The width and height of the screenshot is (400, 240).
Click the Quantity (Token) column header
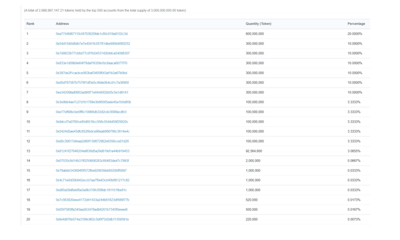point(259,24)
